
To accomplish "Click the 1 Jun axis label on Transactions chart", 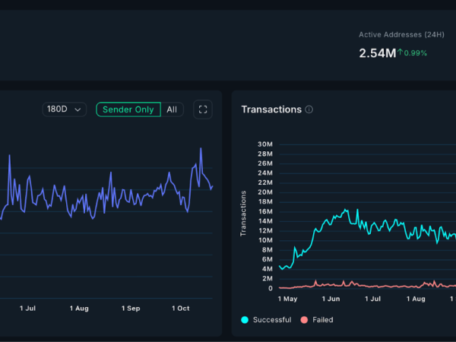I will (x=331, y=299).
